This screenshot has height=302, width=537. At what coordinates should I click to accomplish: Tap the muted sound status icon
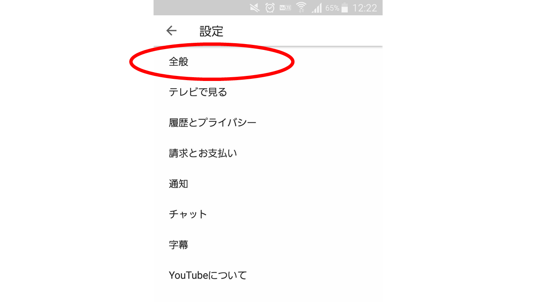(255, 8)
